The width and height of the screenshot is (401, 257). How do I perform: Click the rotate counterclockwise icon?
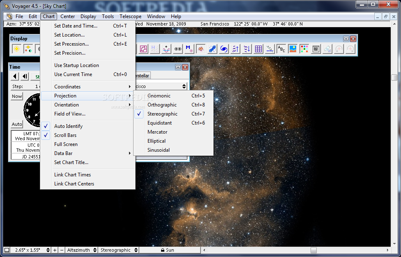339,49
